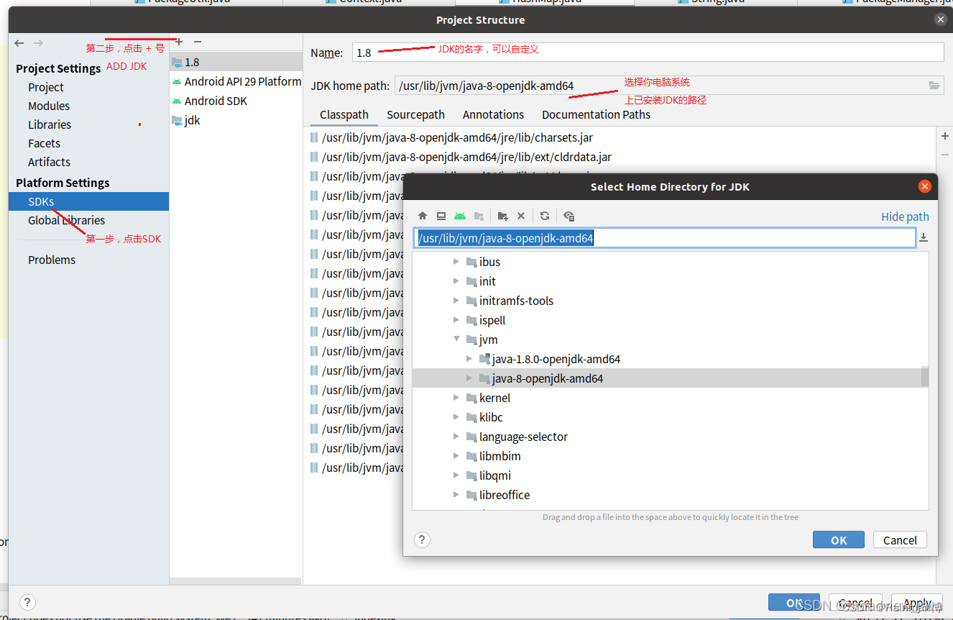Viewport: 953px width, 620px height.
Task: Expand java-8-openjdk-amd64 folder
Action: [469, 378]
